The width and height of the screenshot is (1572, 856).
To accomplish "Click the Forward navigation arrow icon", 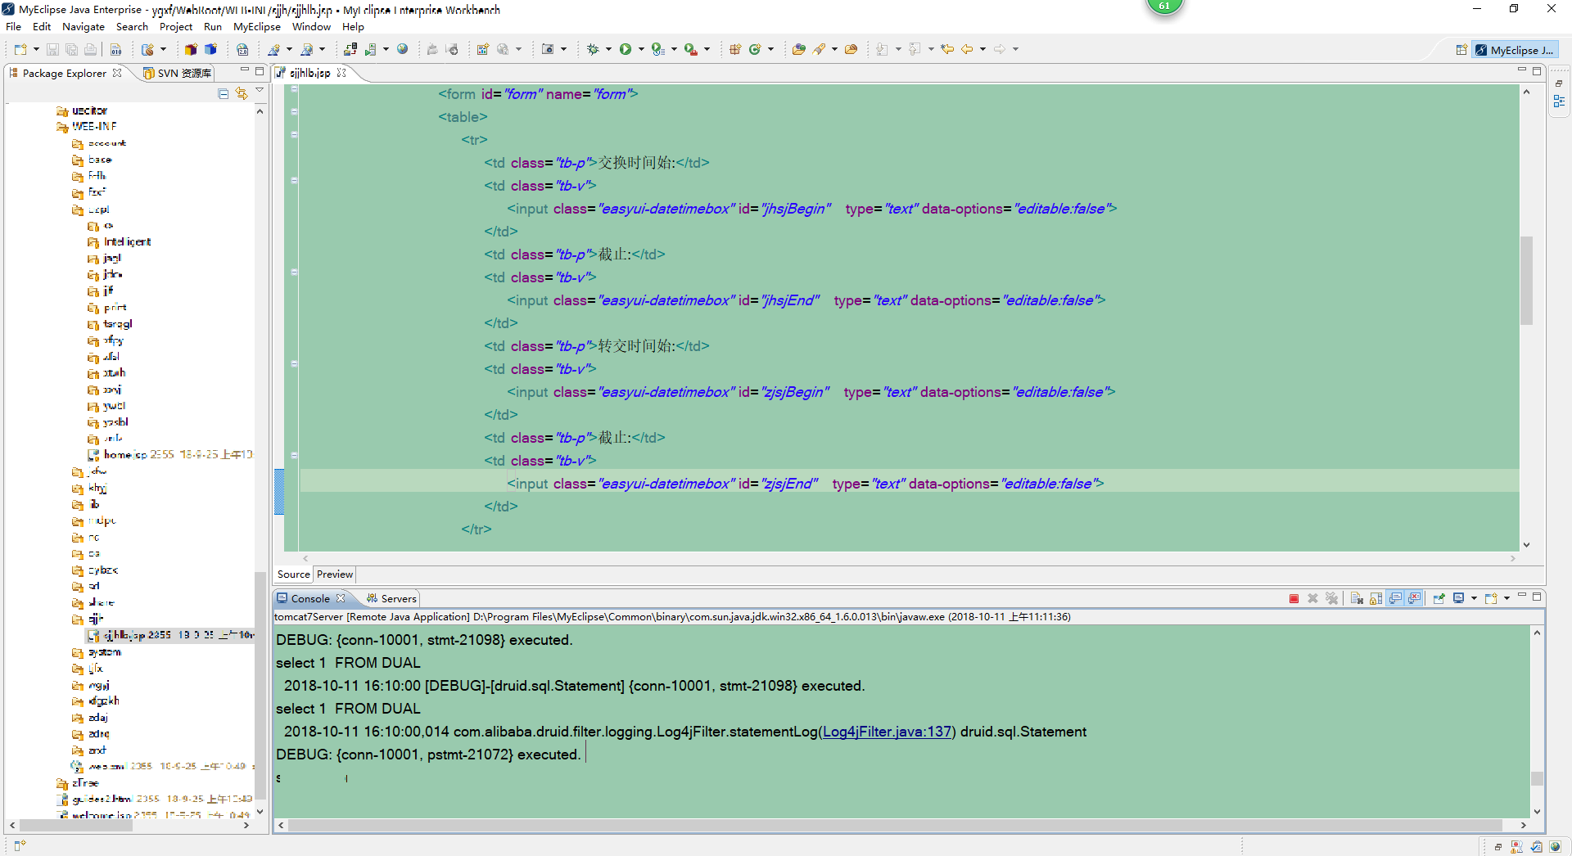I will pos(1000,49).
